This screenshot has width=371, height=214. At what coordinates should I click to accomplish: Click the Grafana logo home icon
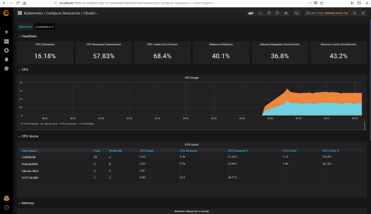point(6,13)
